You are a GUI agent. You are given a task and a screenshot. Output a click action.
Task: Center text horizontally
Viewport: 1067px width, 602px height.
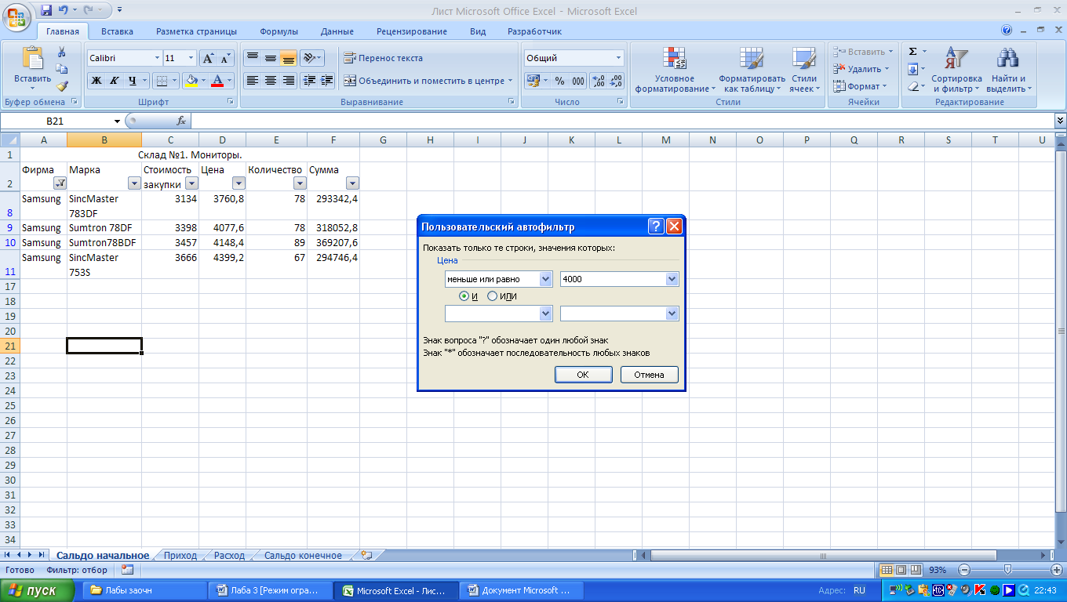click(270, 81)
